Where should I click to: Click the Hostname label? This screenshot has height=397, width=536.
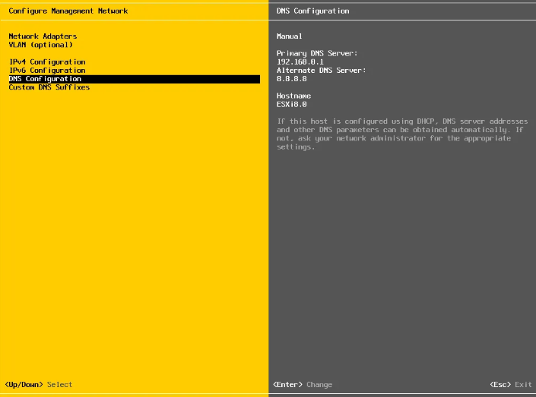[293, 96]
